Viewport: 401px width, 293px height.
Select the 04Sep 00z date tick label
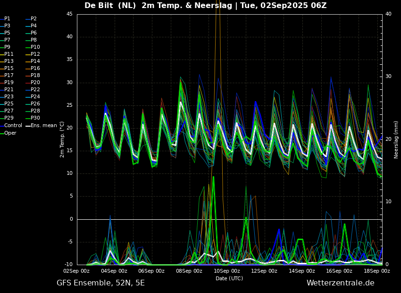114,271
